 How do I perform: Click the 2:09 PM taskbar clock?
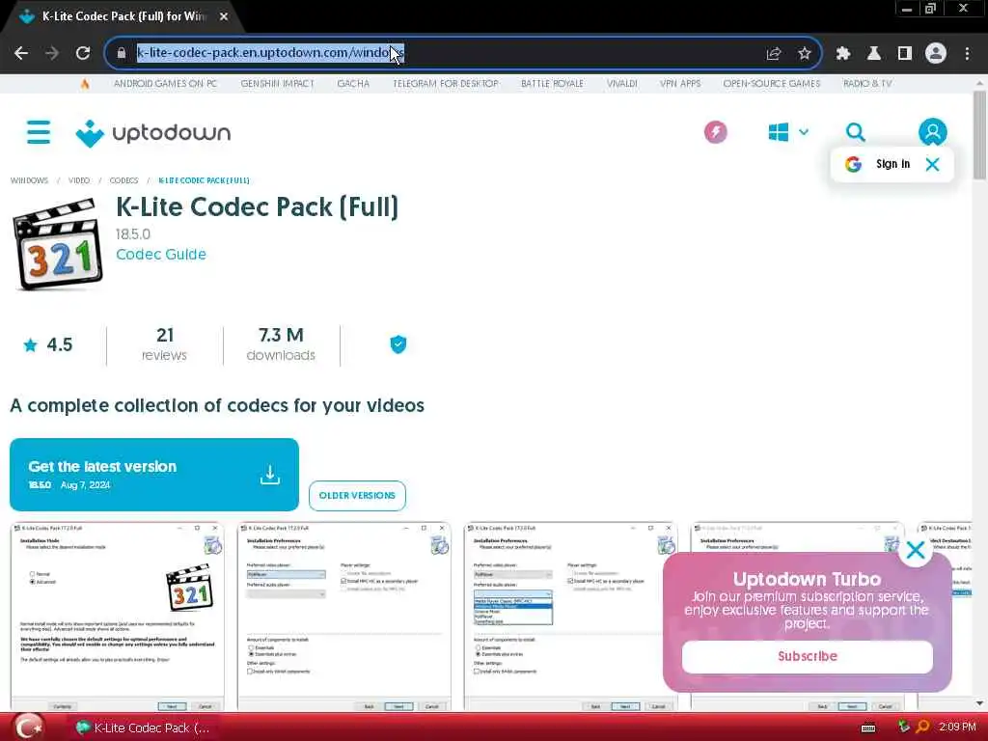tap(957, 727)
